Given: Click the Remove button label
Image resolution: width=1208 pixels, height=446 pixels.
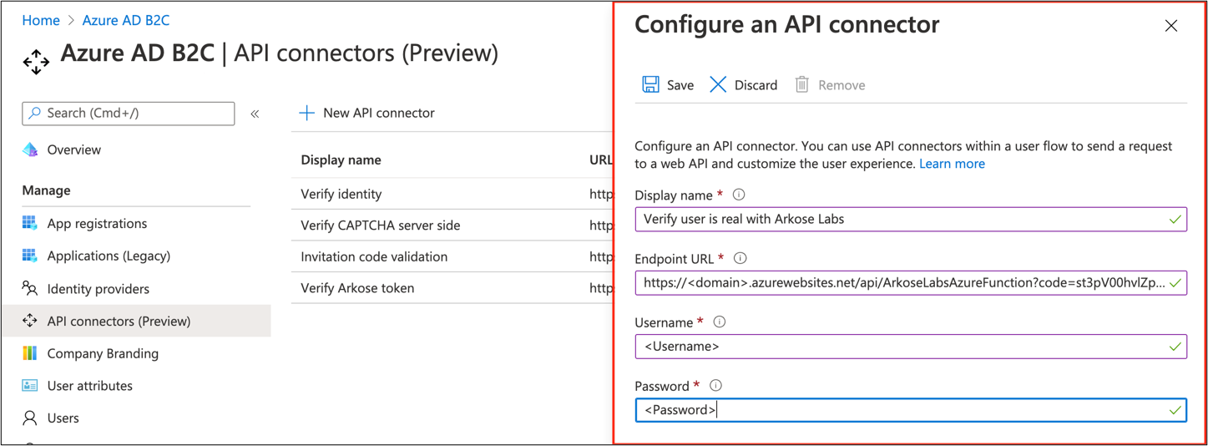Looking at the screenshot, I should (x=842, y=85).
